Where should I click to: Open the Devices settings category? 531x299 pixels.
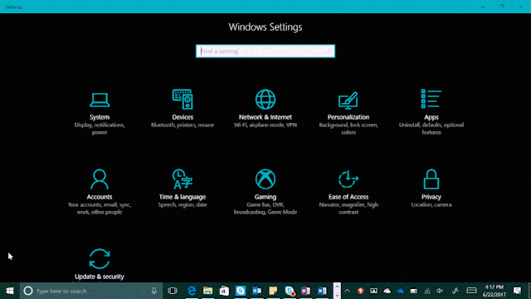[x=183, y=110]
